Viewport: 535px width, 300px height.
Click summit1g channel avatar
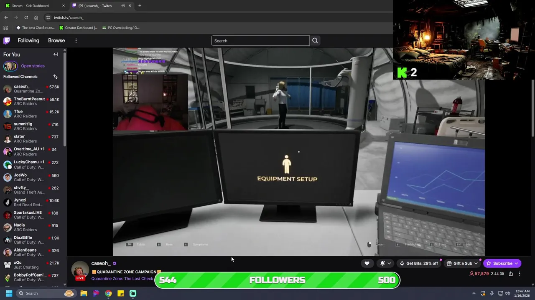pos(8,126)
